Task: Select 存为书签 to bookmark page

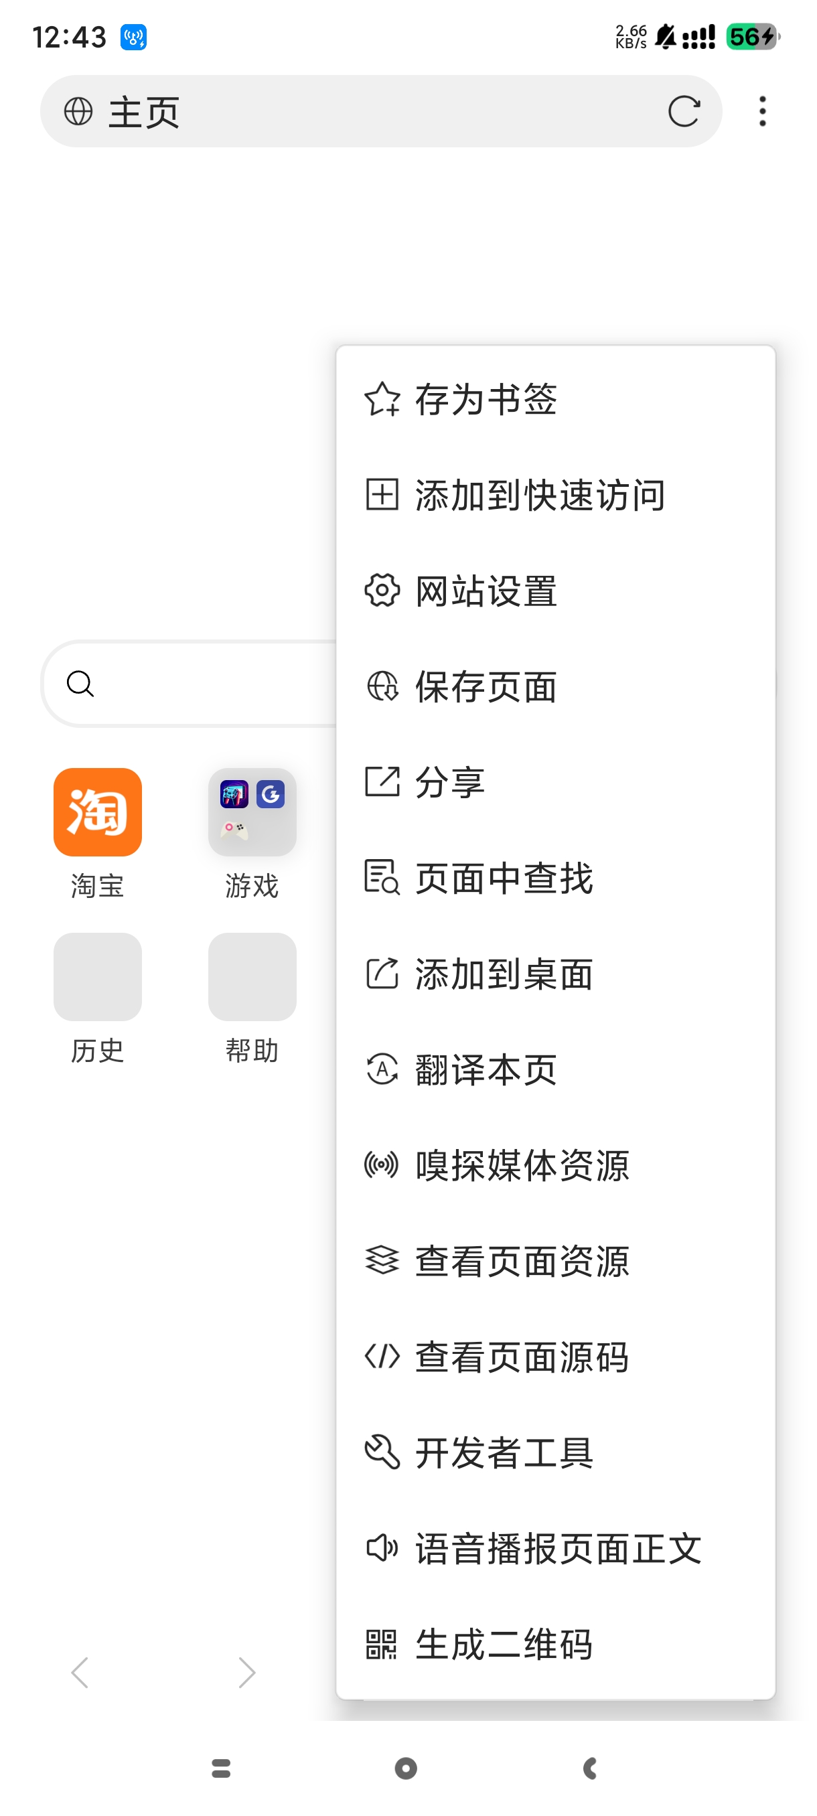Action: click(x=485, y=399)
